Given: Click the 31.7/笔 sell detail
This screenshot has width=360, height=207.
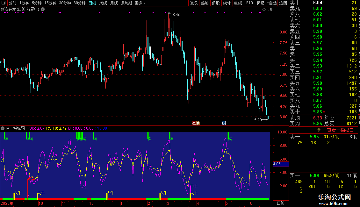Looking at the screenshot, I should pos(331,137).
